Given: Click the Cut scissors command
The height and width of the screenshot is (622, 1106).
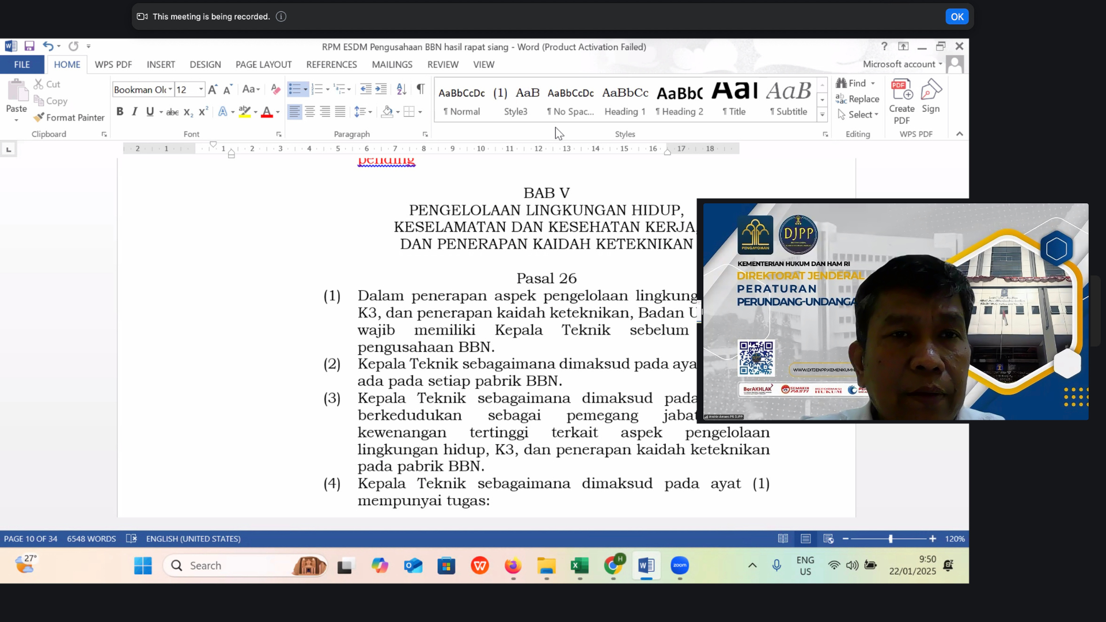Looking at the screenshot, I should [x=47, y=84].
